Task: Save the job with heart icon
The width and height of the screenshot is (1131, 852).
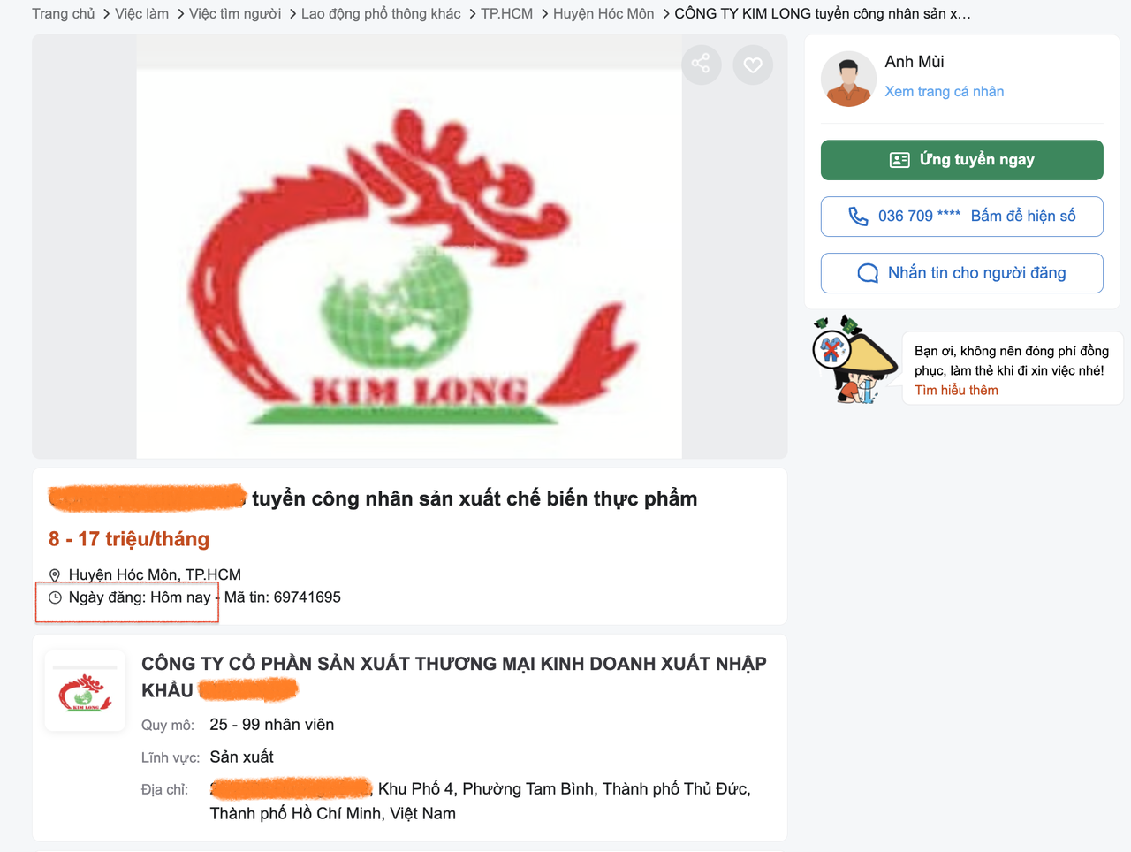Action: (753, 65)
